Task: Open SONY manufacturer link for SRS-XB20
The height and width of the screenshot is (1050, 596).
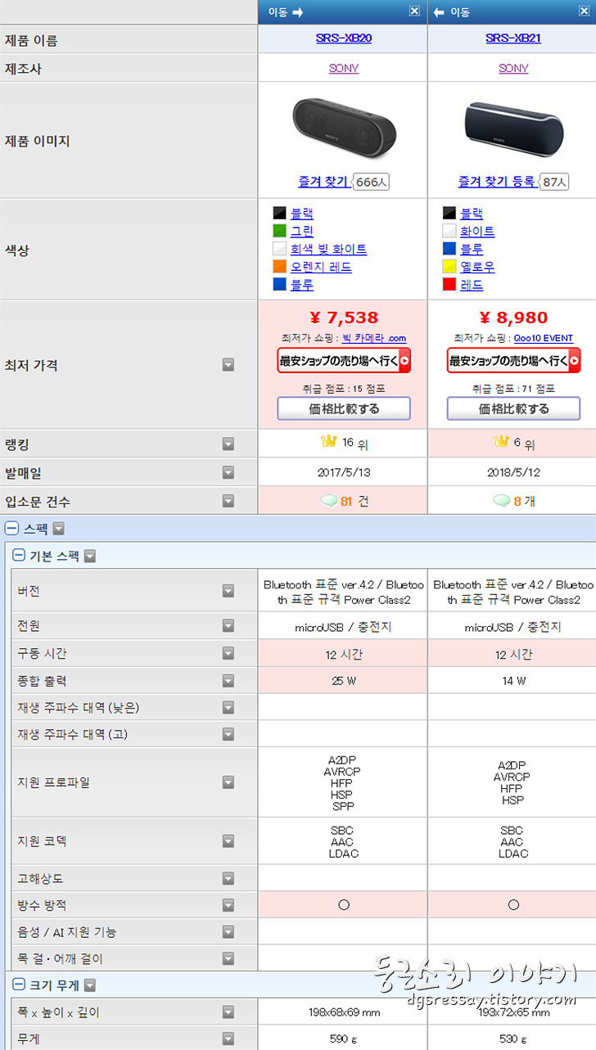Action: pyautogui.click(x=344, y=68)
